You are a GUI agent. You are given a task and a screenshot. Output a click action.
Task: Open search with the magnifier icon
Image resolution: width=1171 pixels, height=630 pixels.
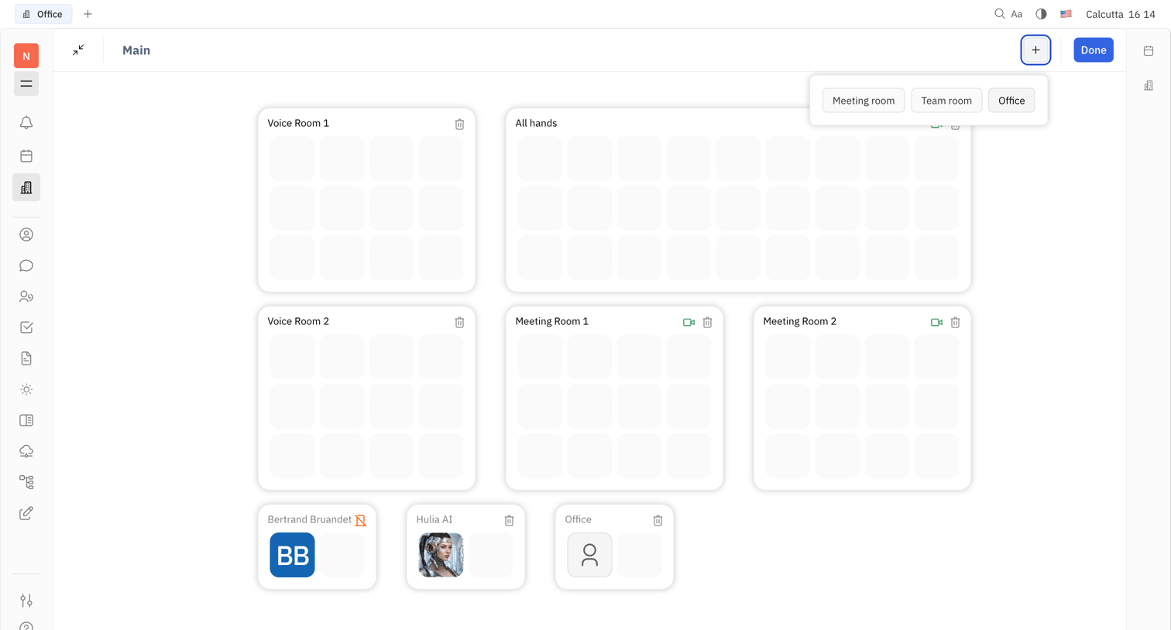[x=1000, y=14]
